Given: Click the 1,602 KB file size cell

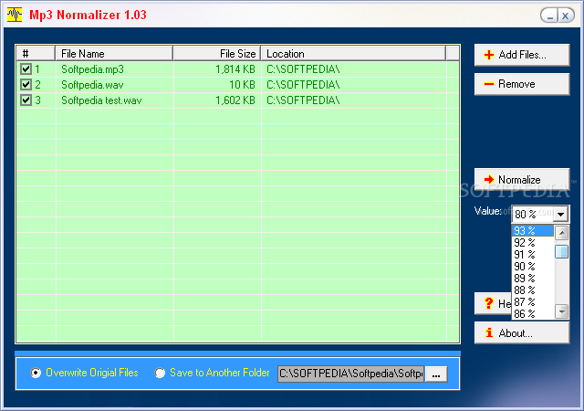Looking at the screenshot, I should click(x=235, y=100).
